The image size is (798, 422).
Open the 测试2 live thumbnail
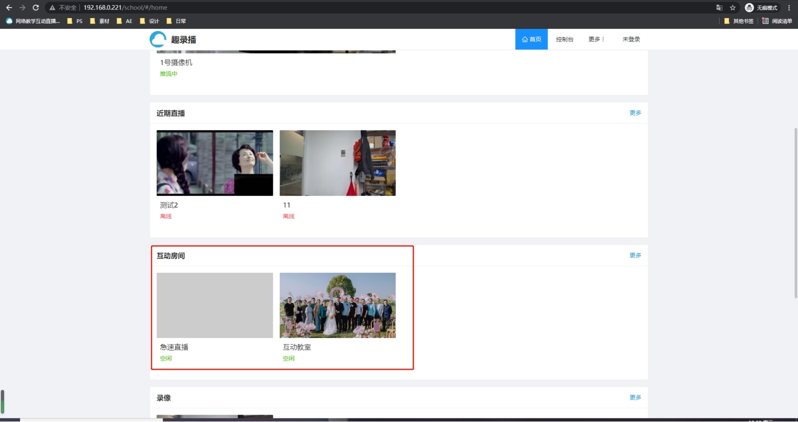pos(215,163)
